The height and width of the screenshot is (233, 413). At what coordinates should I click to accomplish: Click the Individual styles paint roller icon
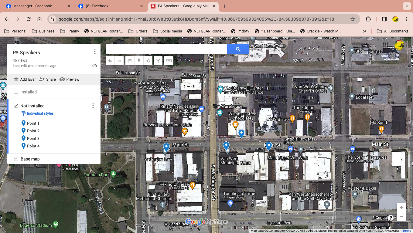pos(23,113)
